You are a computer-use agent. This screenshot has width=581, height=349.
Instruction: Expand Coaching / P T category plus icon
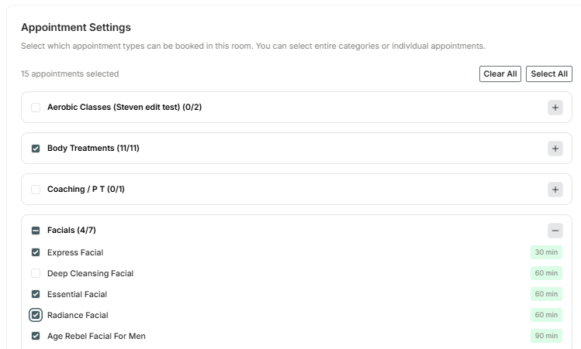(555, 190)
